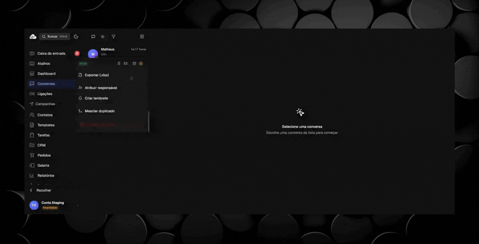Open the Buscar search field

point(55,37)
